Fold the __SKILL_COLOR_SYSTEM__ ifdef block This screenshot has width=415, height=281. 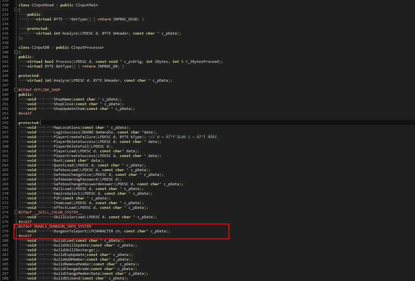click(x=16, y=212)
